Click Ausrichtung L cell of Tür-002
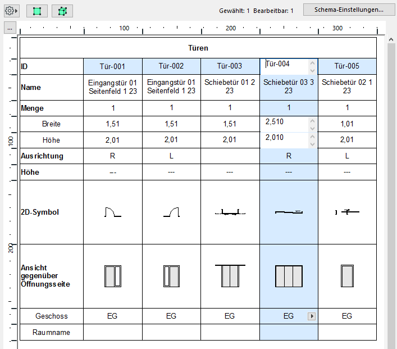This screenshot has width=397, height=349. pos(171,156)
